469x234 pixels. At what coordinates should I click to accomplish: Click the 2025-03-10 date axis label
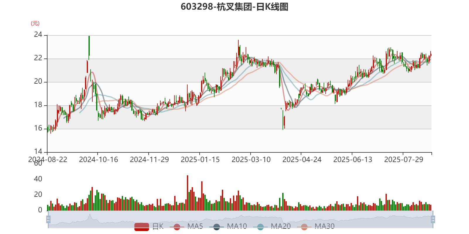click(x=251, y=160)
